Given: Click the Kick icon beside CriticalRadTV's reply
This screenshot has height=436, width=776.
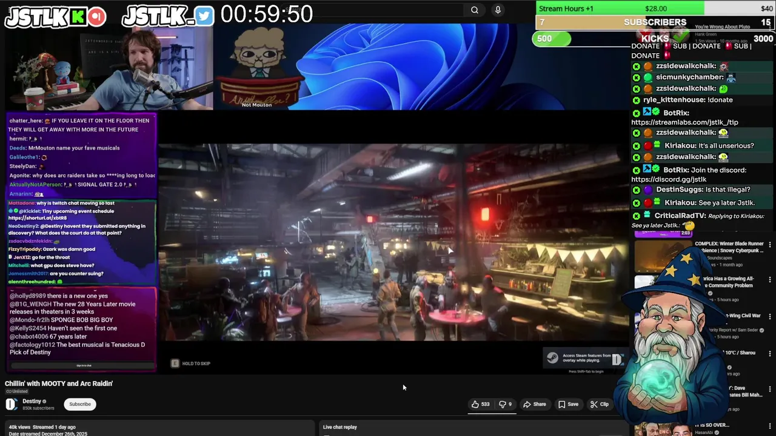Looking at the screenshot, I should pyautogui.click(x=636, y=216).
